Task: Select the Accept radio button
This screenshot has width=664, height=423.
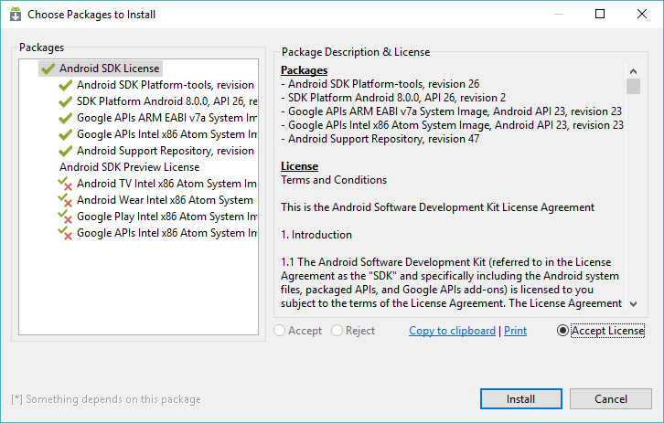Action: pos(280,331)
